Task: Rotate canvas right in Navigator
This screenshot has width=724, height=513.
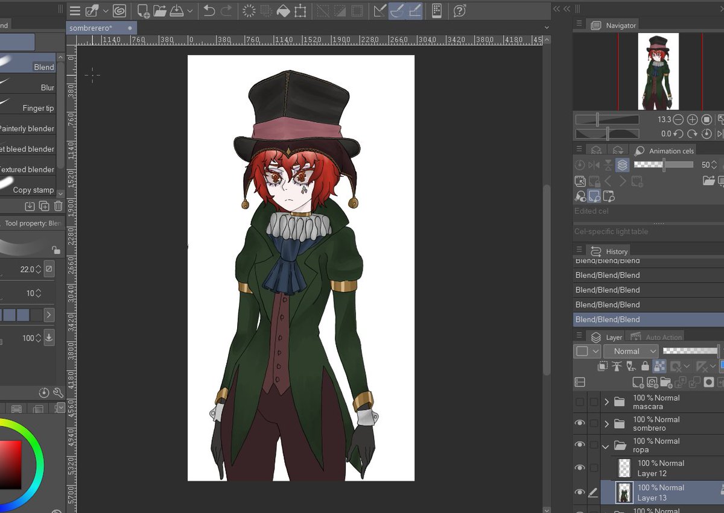Action: [x=693, y=134]
